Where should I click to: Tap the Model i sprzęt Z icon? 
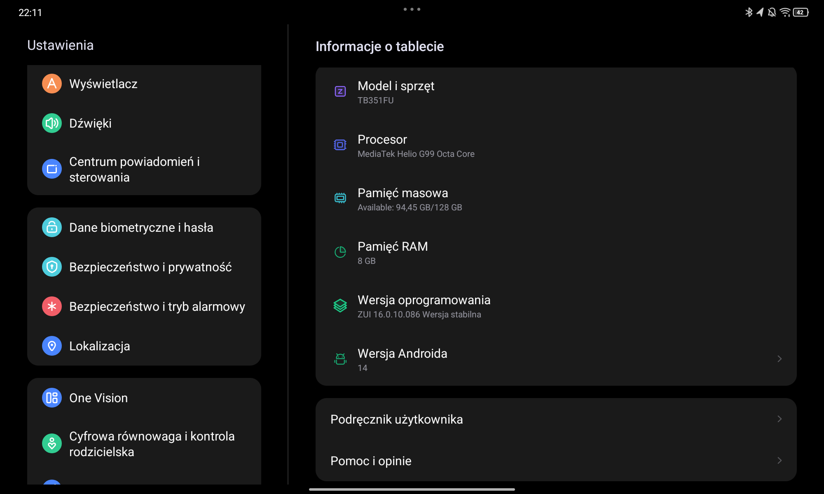[x=340, y=91]
